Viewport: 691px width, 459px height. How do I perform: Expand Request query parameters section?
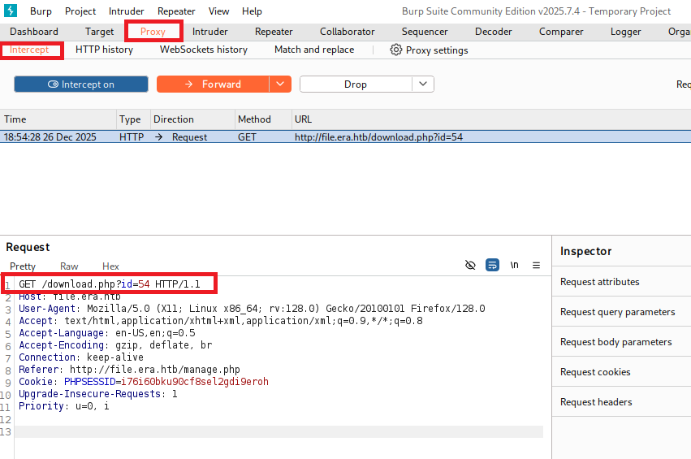(617, 312)
